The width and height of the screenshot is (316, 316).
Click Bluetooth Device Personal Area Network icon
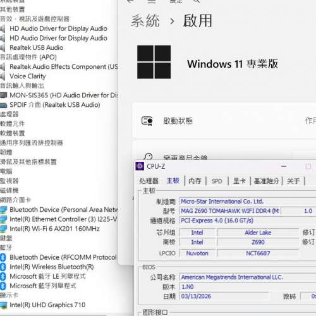3,210
